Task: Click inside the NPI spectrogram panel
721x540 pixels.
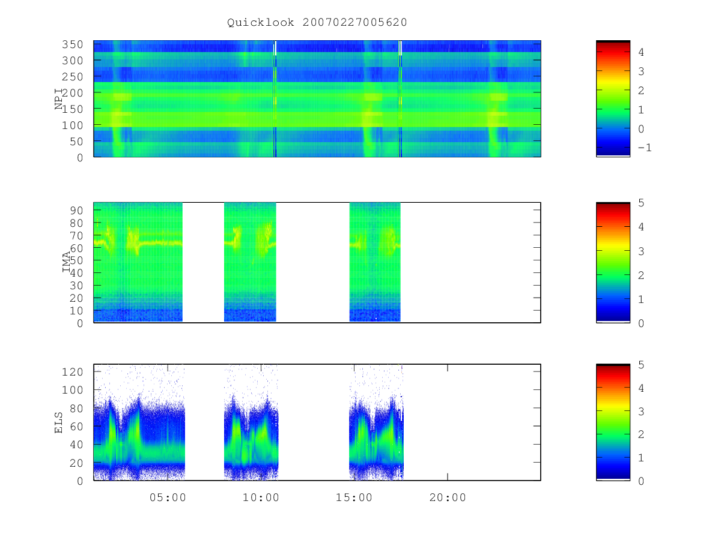Action: pyautogui.click(x=317, y=98)
